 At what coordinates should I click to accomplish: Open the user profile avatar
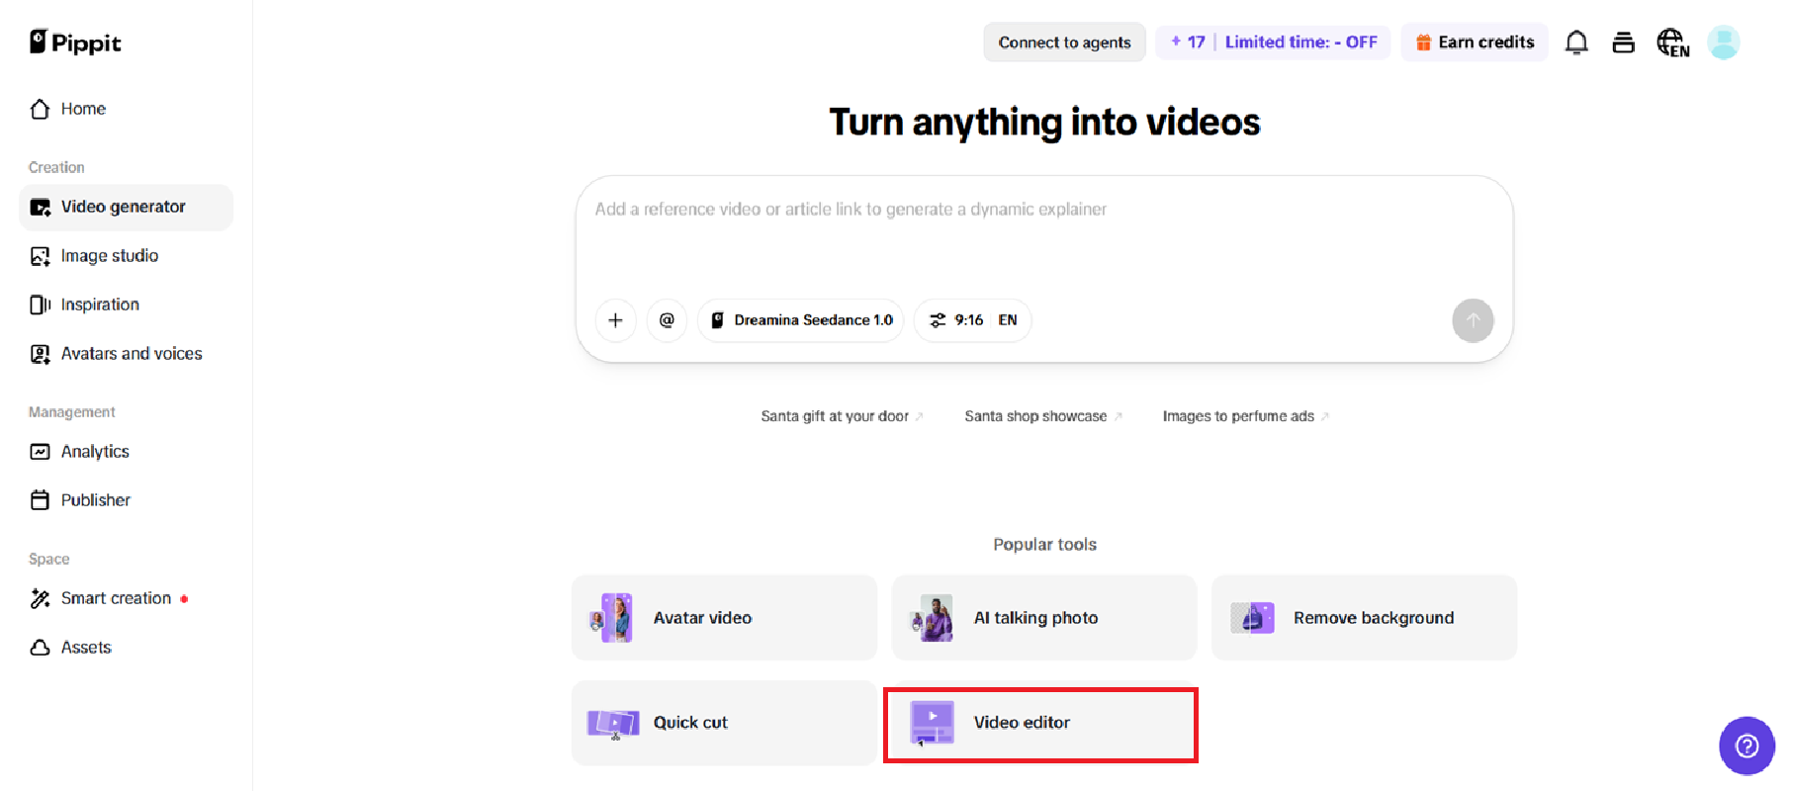pyautogui.click(x=1724, y=43)
